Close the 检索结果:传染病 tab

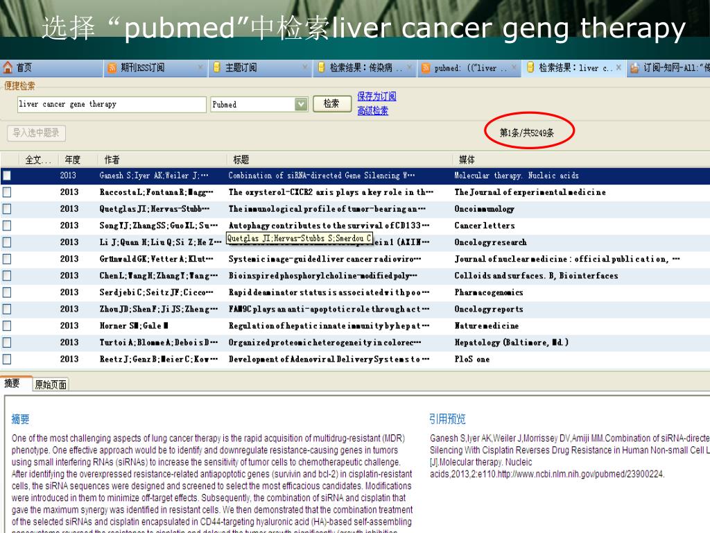(x=409, y=67)
